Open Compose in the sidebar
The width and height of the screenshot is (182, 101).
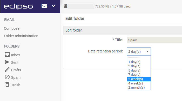[x=12, y=28]
